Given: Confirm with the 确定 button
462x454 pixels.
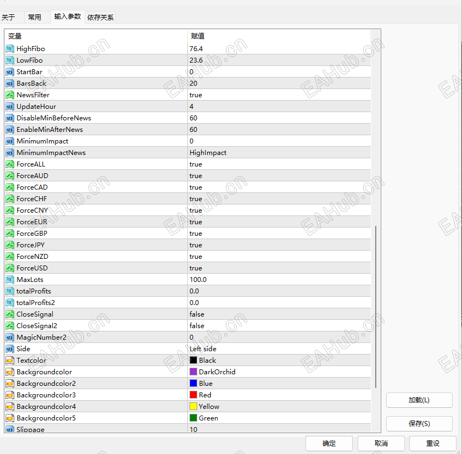Looking at the screenshot, I should [329, 444].
